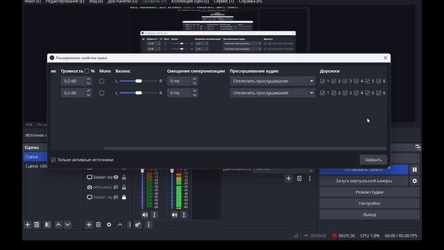Open the Sources toolbar three-dots overflow menu

130,224
